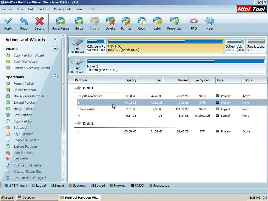The width and height of the screenshot is (268, 201).
Task: Select H:(FAT) partition block in disk map
Action: click(x=176, y=66)
